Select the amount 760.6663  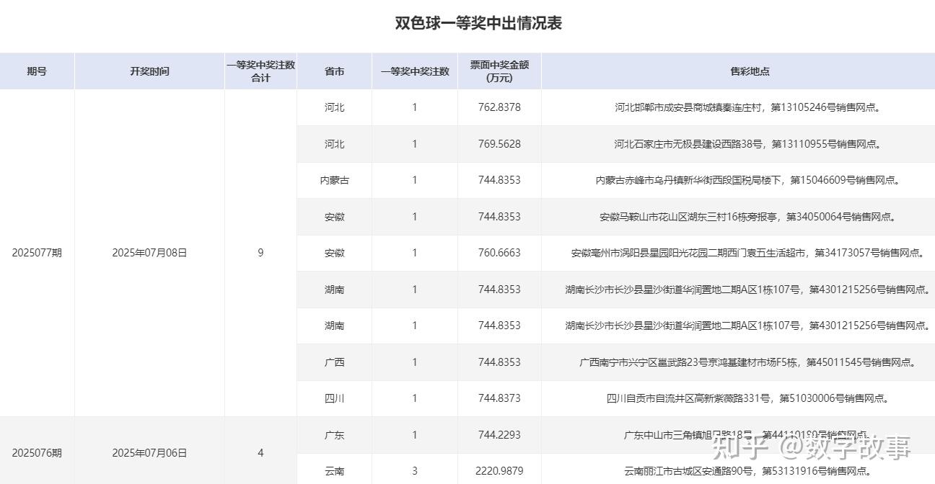point(499,253)
